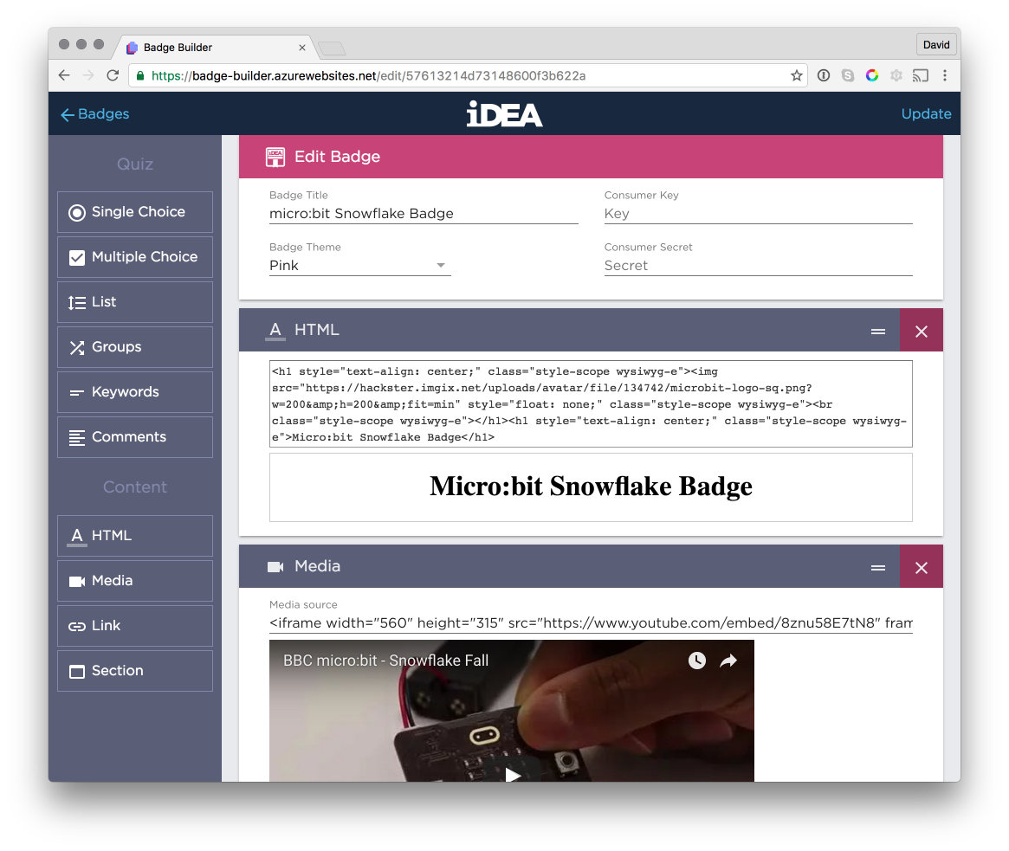Remove the Media block with X
This screenshot has height=851, width=1009.
pos(922,567)
